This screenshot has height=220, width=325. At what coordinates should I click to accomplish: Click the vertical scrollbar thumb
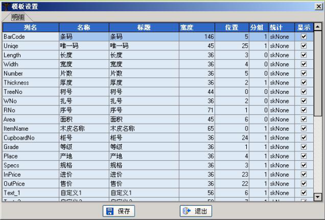coord(318,73)
